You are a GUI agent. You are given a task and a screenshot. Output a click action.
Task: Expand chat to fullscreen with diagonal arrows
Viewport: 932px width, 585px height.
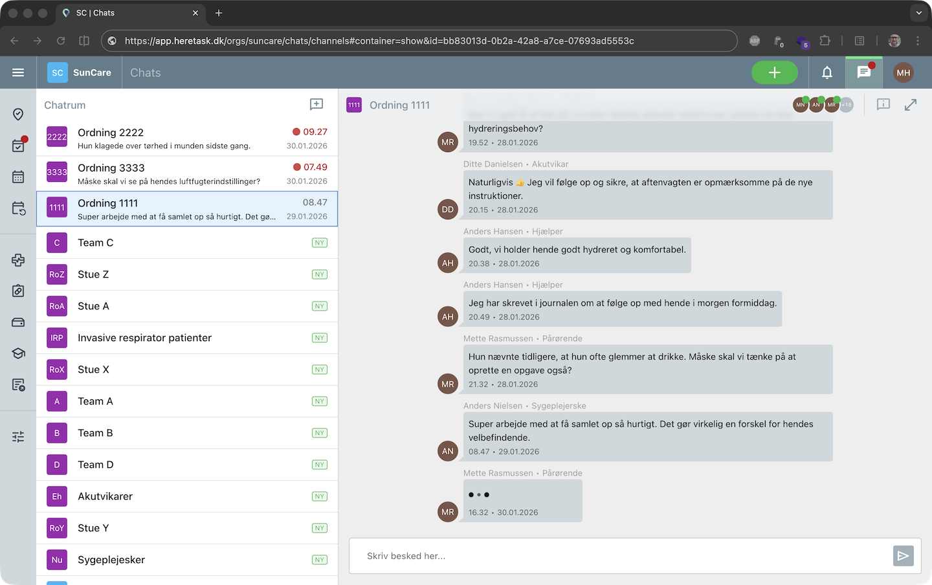click(911, 104)
